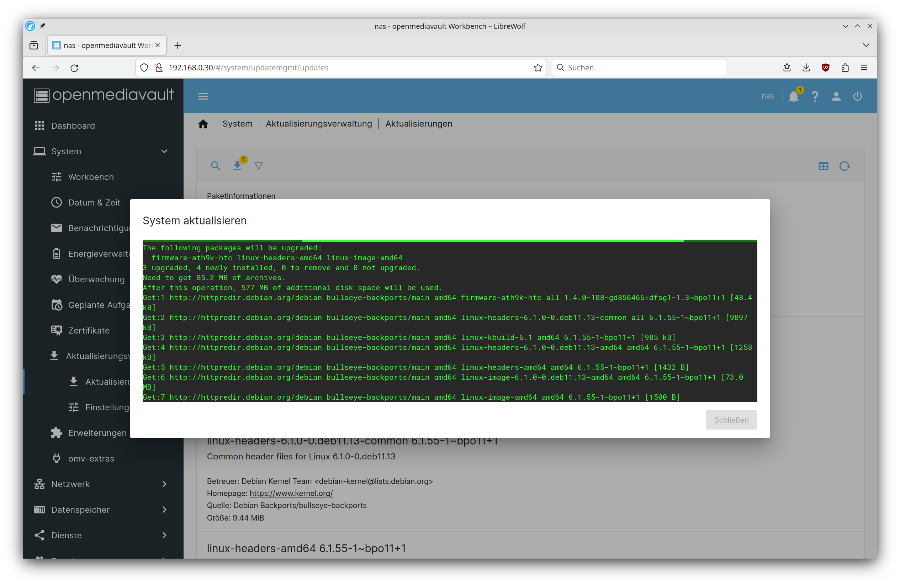Open Überwachung heart-monitor icon
The width and height of the screenshot is (900, 586).
[56, 279]
